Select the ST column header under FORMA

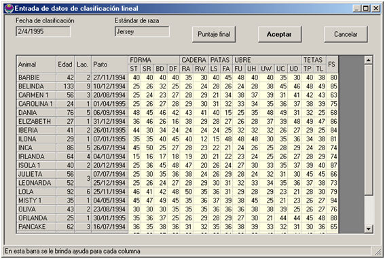[x=134, y=69]
